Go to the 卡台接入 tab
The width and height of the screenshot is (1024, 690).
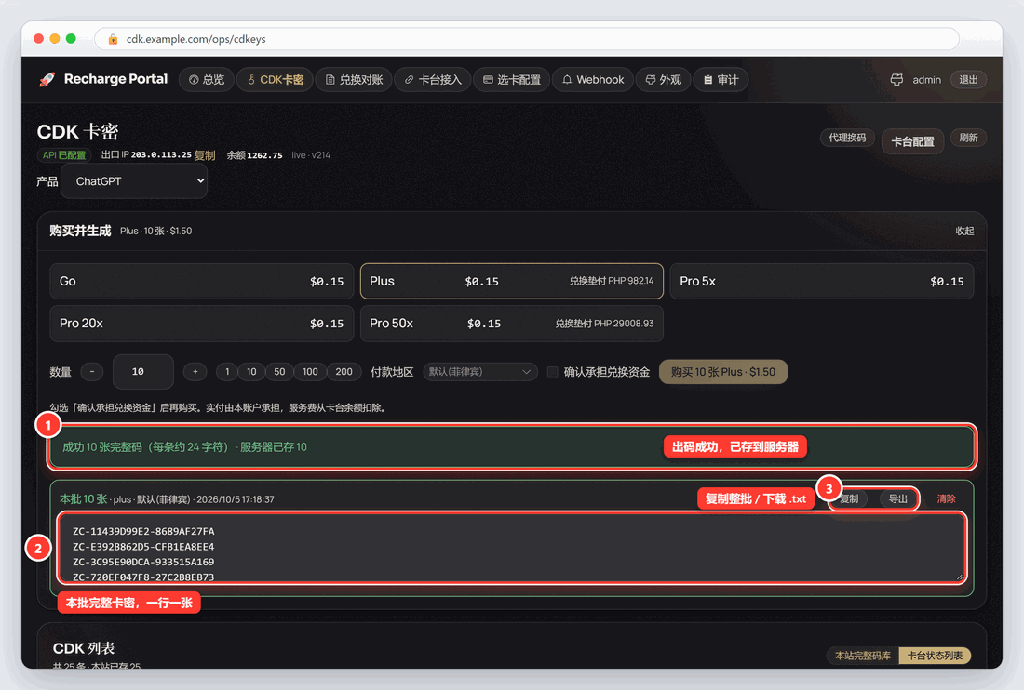(433, 80)
